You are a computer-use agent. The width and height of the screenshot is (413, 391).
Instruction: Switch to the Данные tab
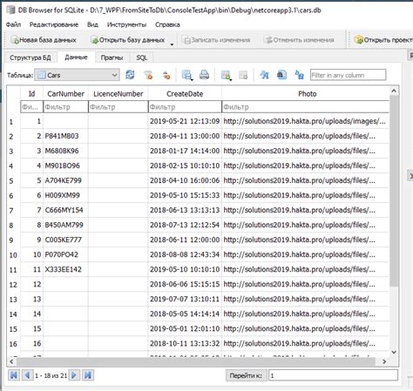(76, 57)
